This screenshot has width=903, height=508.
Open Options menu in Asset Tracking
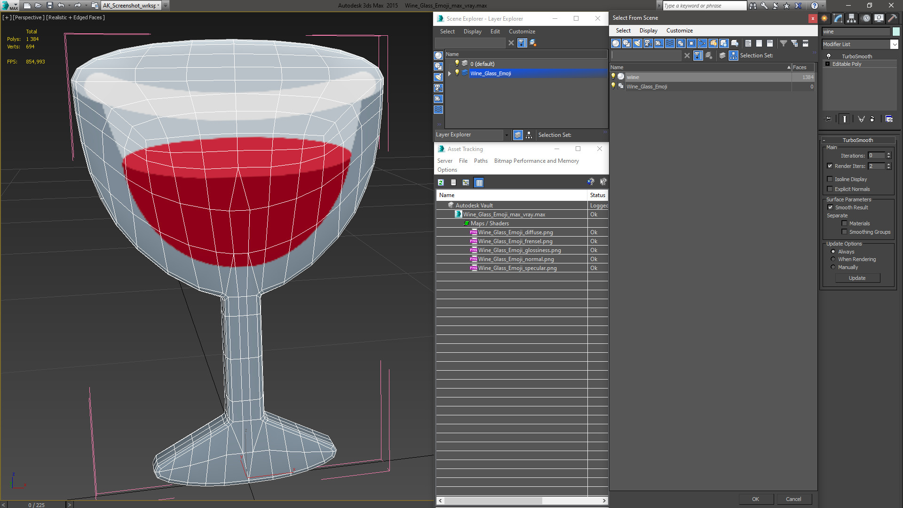point(447,170)
